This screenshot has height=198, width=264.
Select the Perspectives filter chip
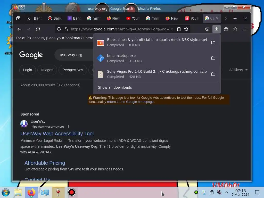click(x=72, y=70)
